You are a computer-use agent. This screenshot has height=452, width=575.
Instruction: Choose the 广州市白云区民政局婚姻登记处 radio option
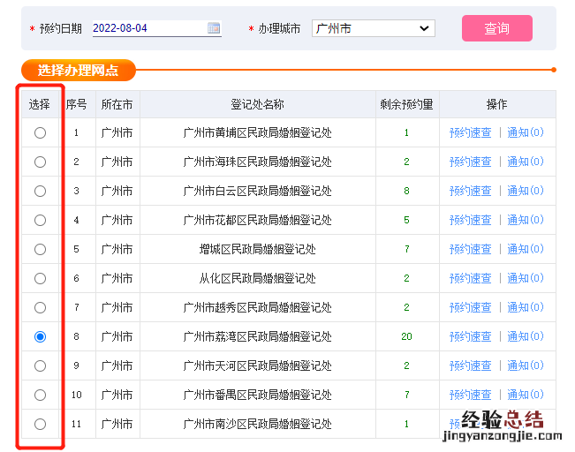pos(40,191)
